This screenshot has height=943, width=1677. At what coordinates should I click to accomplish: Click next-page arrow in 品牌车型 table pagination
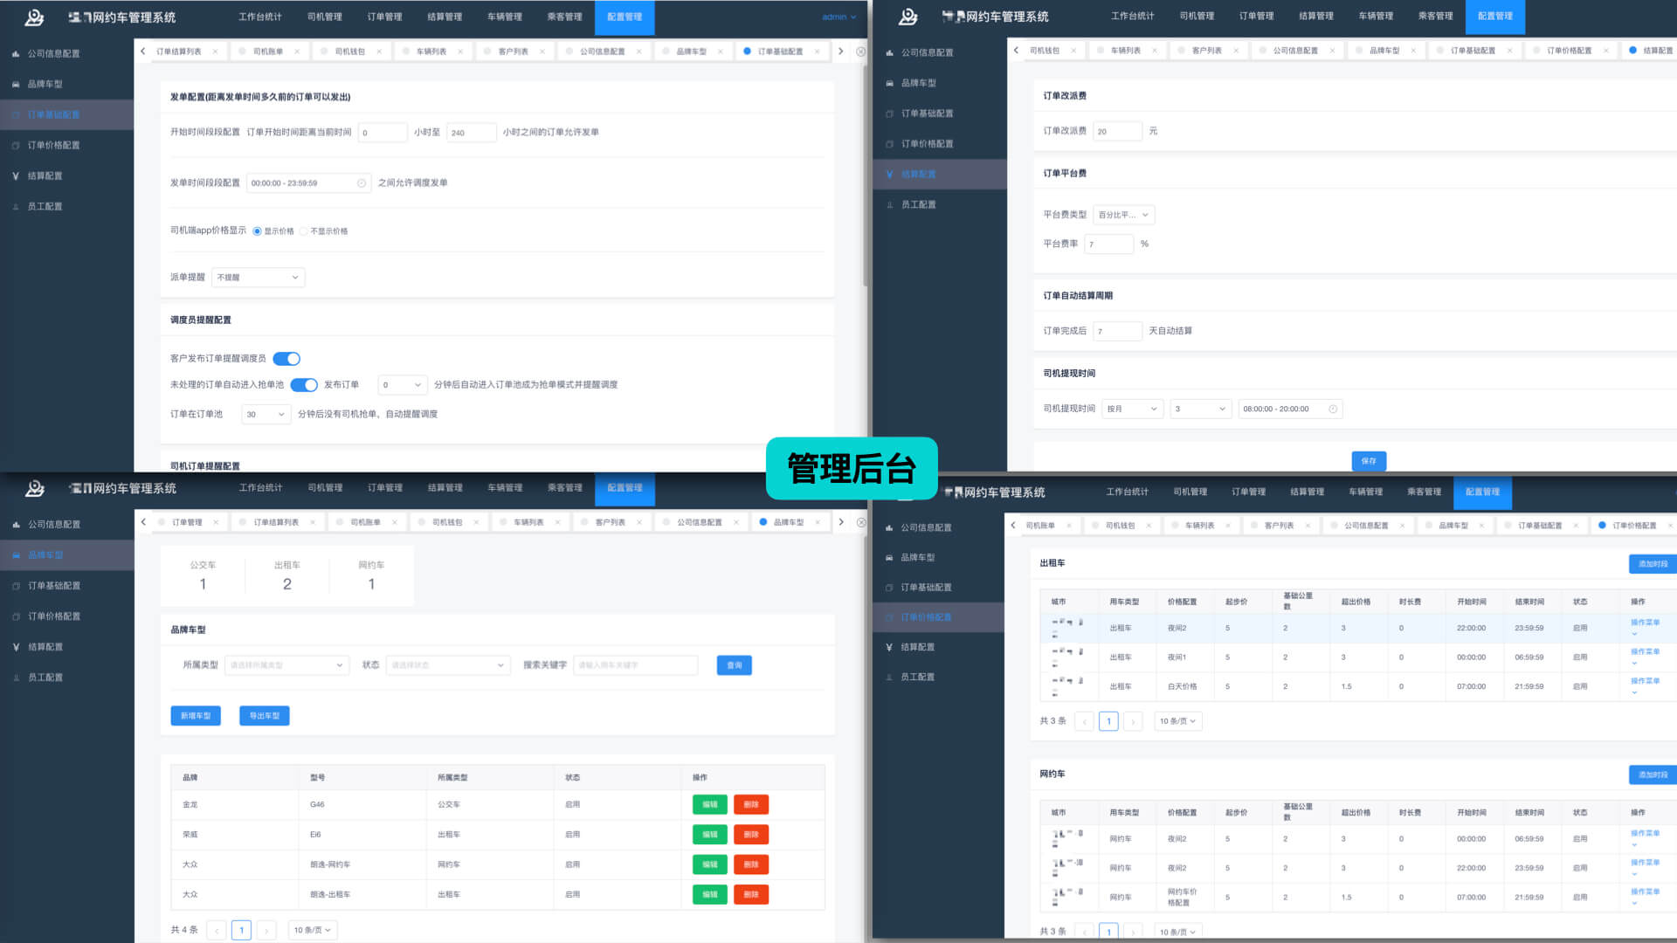(x=267, y=931)
